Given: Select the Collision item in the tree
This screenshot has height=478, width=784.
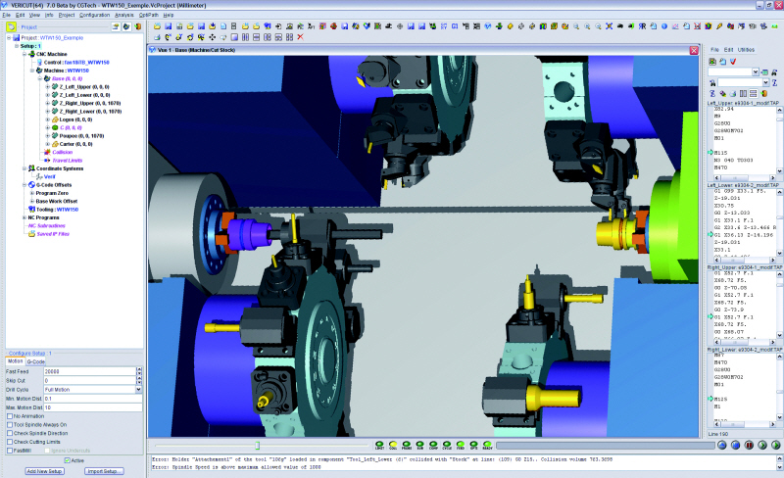Looking at the screenshot, I should tap(63, 152).
